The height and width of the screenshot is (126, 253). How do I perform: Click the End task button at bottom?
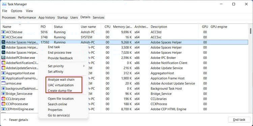[239, 120]
